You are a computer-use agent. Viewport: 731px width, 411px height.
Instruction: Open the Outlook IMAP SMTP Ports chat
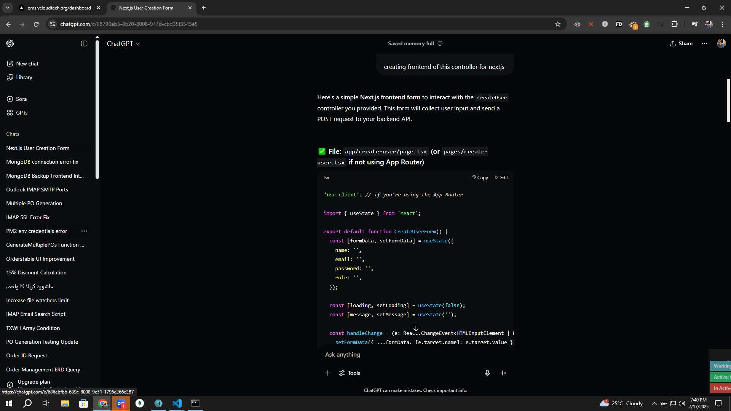[37, 190]
